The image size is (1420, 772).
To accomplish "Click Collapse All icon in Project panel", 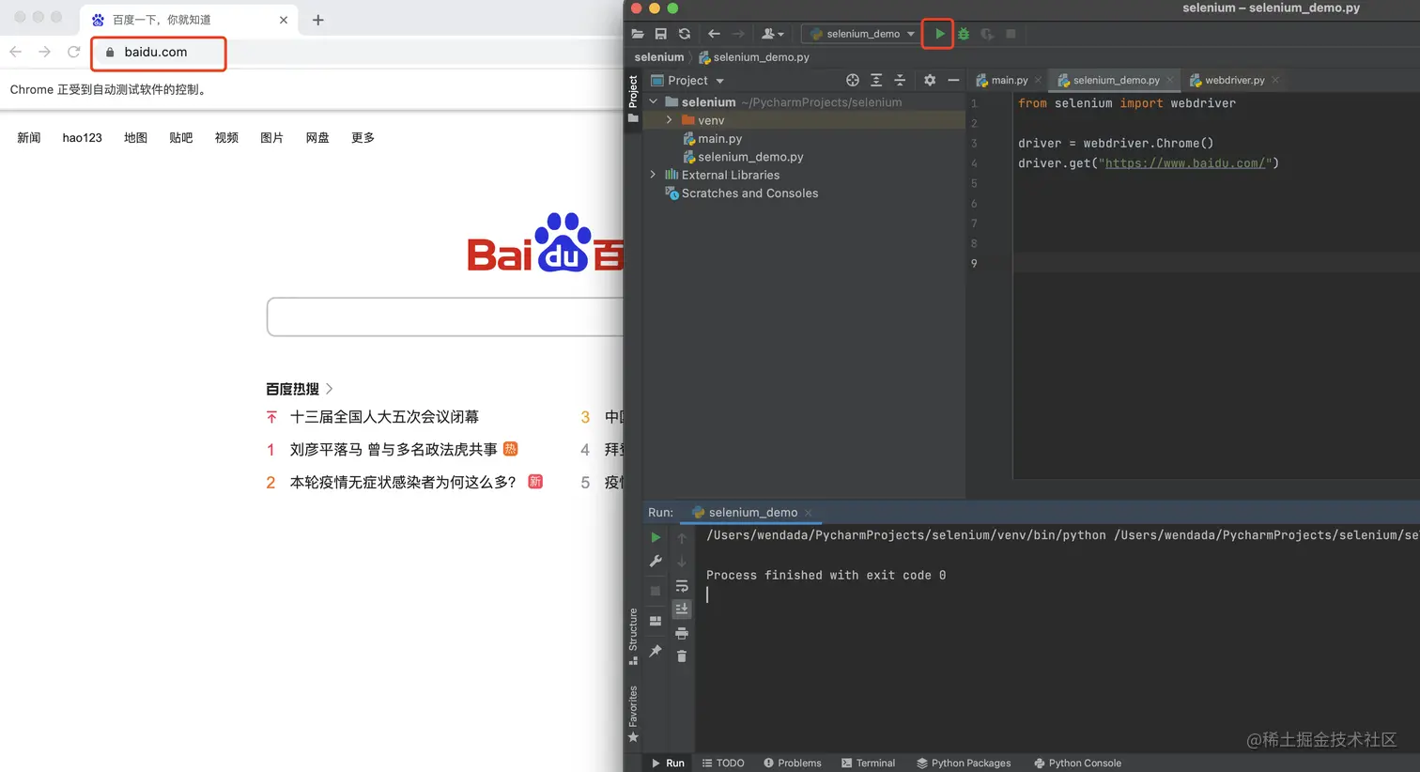I will tap(900, 81).
